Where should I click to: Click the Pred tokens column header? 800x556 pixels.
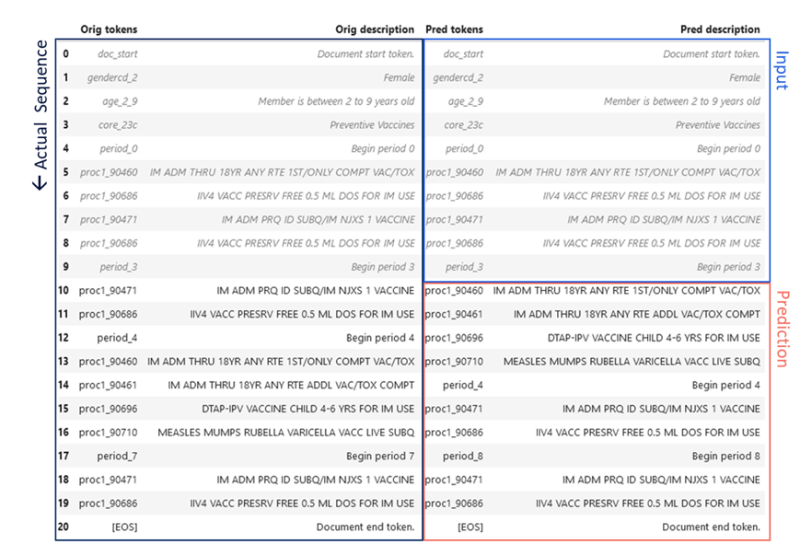pyautogui.click(x=454, y=29)
